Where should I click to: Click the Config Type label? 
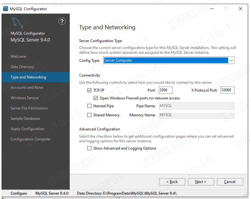90,61
